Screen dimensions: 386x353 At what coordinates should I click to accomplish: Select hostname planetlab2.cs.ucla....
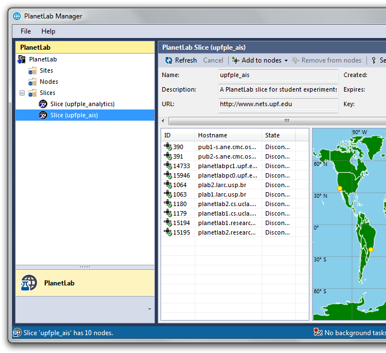tap(227, 204)
